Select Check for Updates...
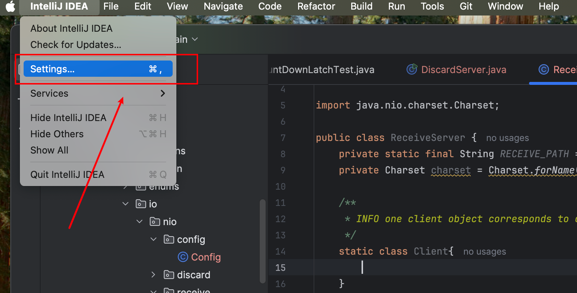The image size is (577, 293). pyautogui.click(x=98, y=45)
